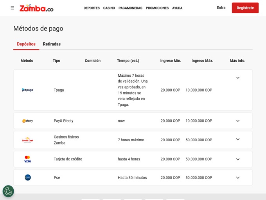Click the PSE payment logo

click(27, 178)
